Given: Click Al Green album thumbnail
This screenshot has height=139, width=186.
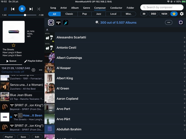Looking at the screenshot, I should coord(50,88).
